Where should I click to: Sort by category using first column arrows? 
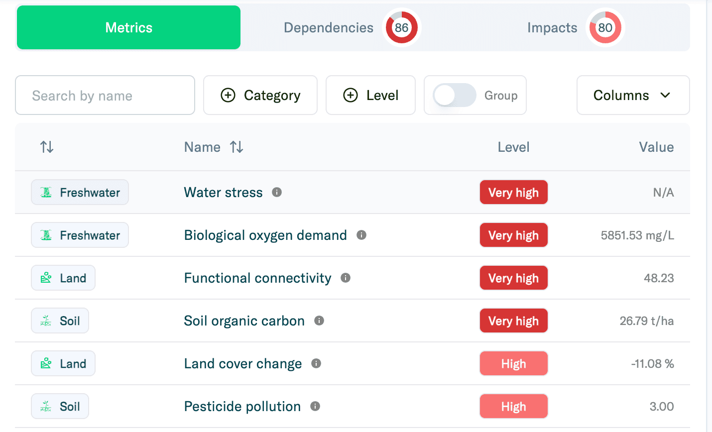[47, 147]
